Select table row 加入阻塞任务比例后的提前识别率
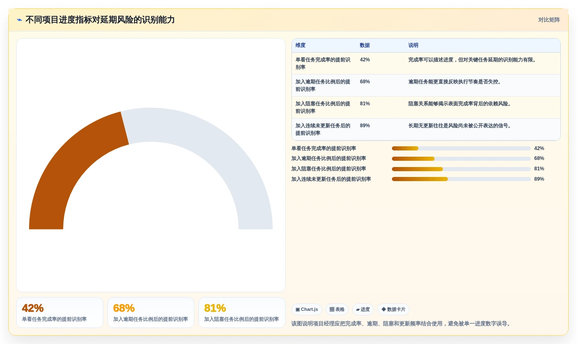Viewport: 577px width, 344px height. click(x=426, y=107)
